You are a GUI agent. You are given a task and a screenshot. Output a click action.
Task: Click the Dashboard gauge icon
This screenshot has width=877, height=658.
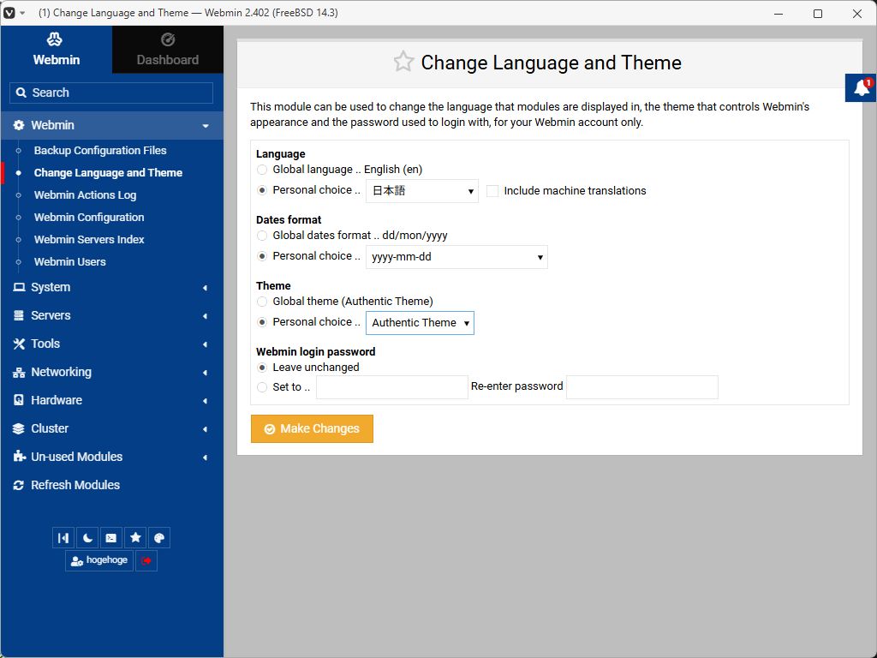pos(168,39)
